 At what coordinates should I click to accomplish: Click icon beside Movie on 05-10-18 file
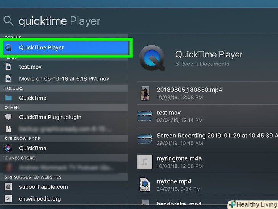[x=8, y=78]
